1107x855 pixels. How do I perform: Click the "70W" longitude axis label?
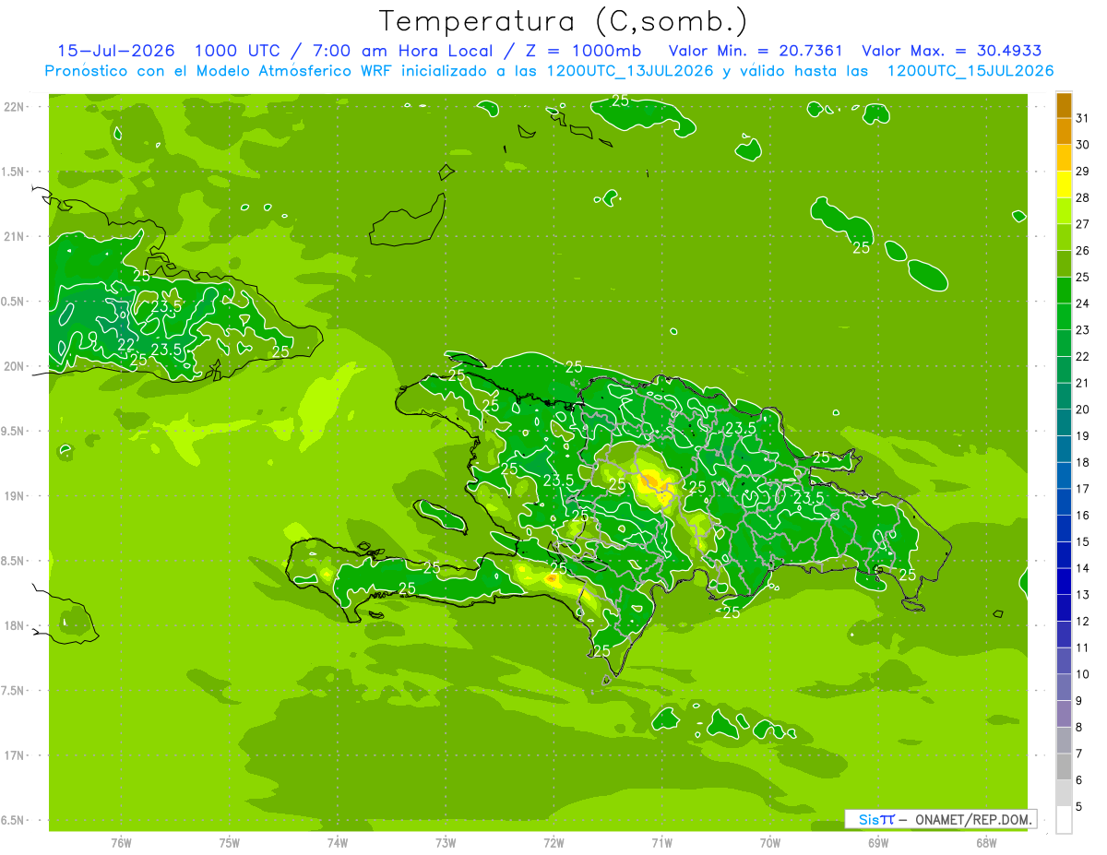pyautogui.click(x=770, y=842)
